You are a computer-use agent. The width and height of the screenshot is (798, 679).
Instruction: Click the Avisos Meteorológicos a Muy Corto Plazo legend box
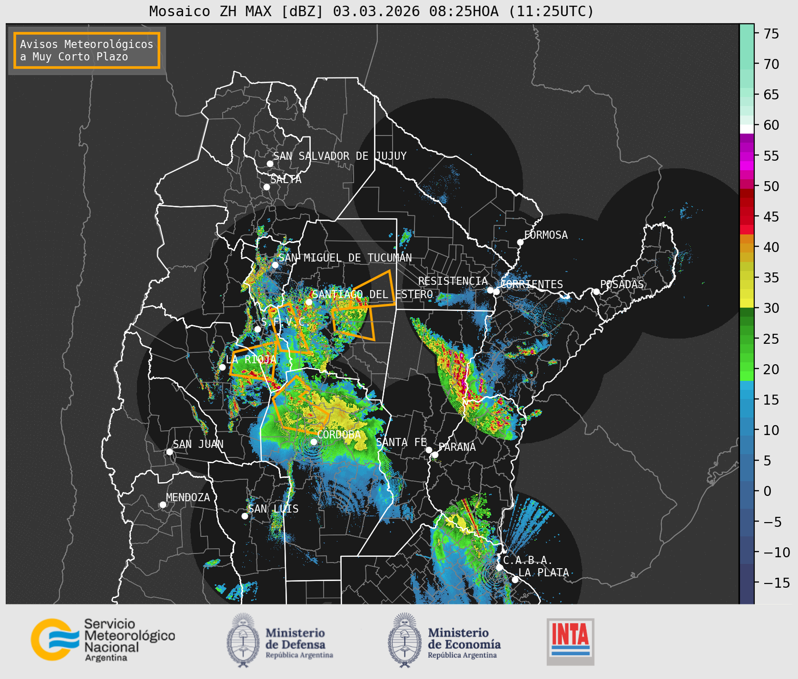pos(87,50)
